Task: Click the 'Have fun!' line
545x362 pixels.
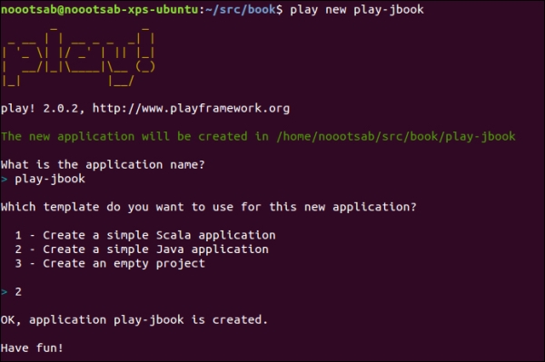Action: [x=32, y=347]
